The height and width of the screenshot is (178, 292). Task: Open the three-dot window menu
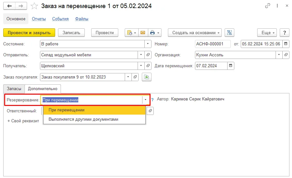(x=277, y=6)
